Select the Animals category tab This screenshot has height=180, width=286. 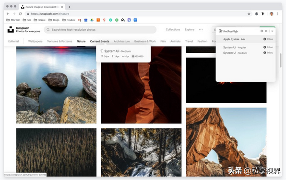pyautogui.click(x=175, y=41)
